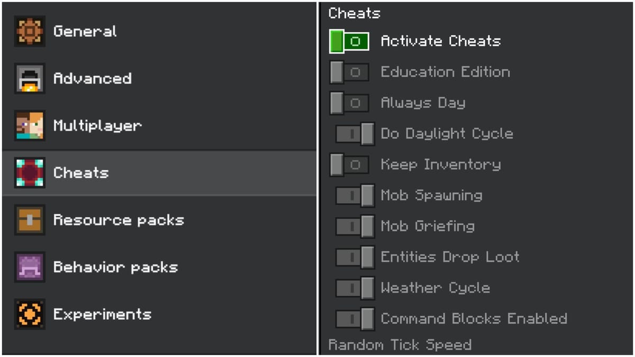This screenshot has height=357, width=635.
Task: Toggle Do Daylight Cycle off
Action: (354, 134)
